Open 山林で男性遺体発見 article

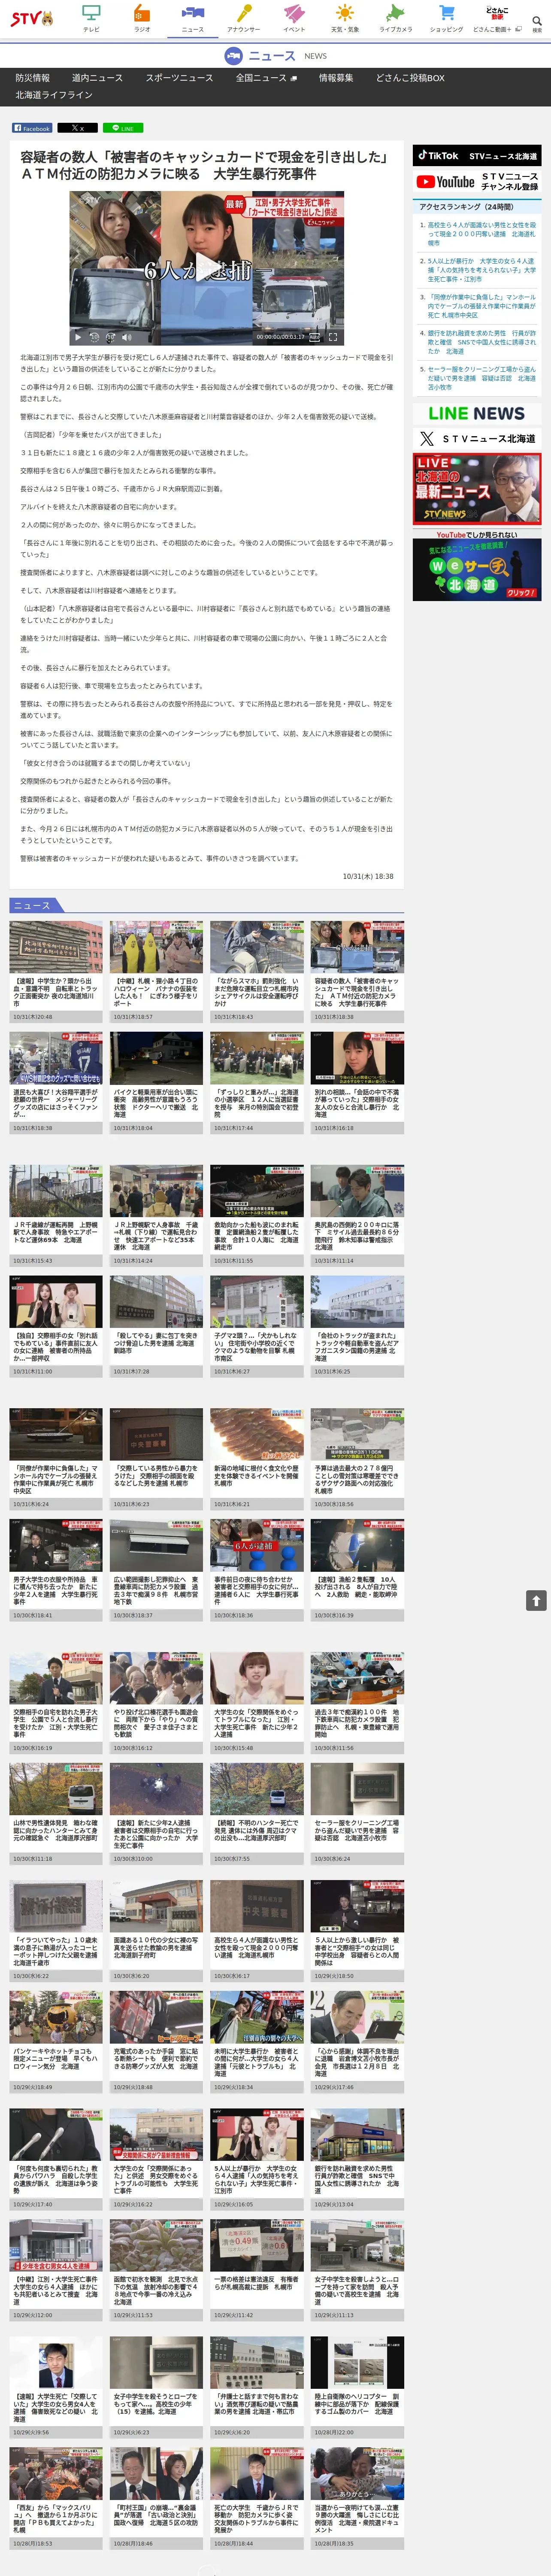tap(56, 1814)
